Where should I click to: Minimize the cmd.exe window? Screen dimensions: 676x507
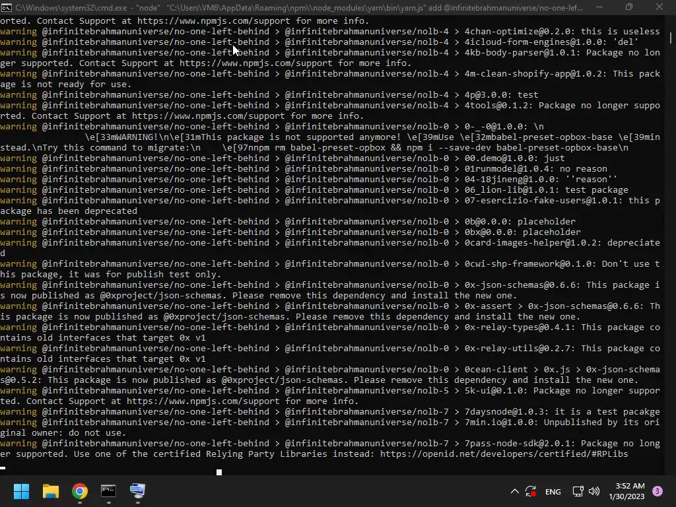tap(599, 7)
